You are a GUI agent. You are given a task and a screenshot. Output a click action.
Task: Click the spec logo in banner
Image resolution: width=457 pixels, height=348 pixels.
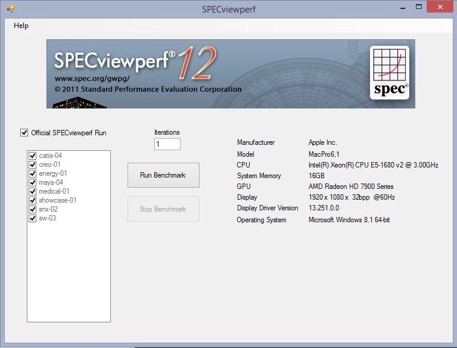(x=390, y=73)
